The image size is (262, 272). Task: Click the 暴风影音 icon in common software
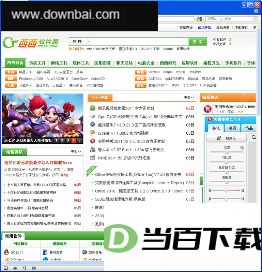pyautogui.click(x=45, y=252)
